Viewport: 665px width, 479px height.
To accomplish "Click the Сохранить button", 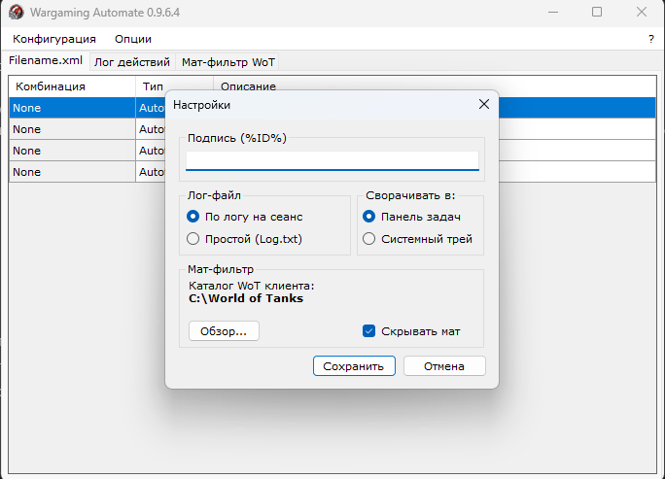I will 354,366.
